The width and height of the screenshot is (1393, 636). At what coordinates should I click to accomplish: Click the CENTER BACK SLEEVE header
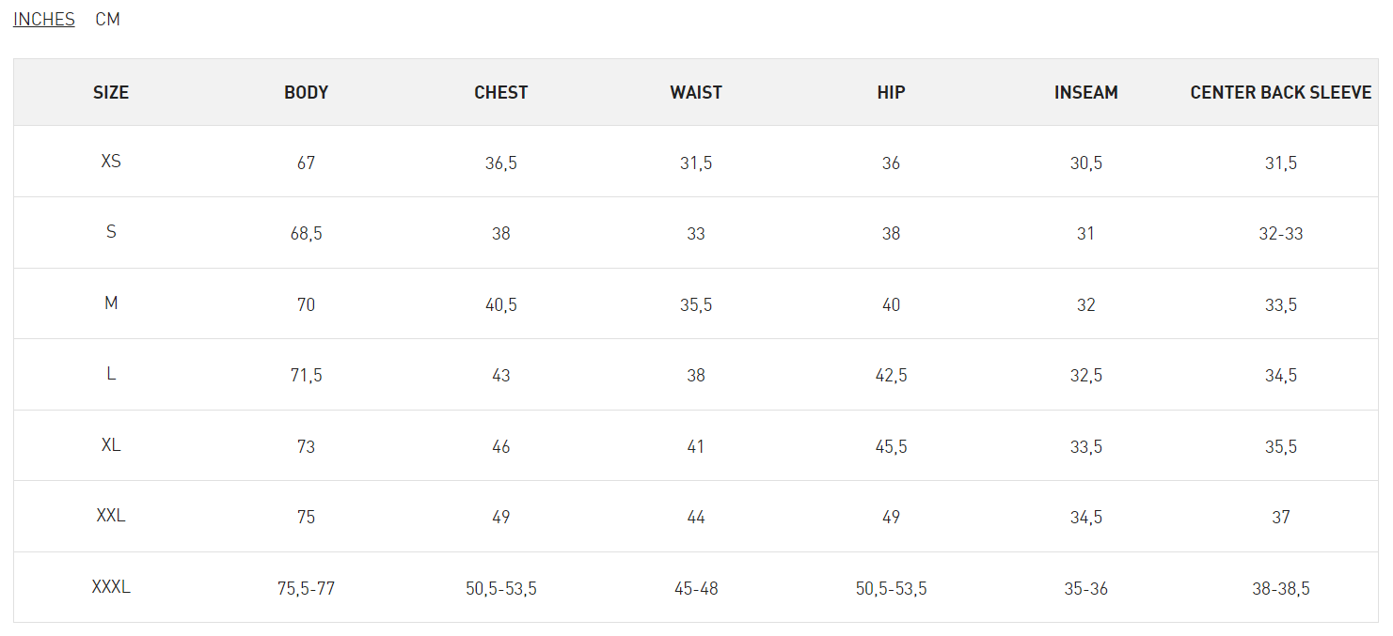(1281, 93)
